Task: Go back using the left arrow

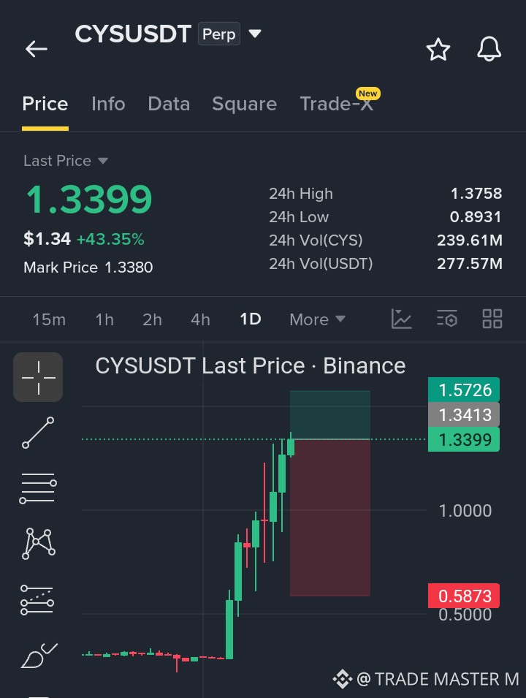Action: tap(36, 49)
